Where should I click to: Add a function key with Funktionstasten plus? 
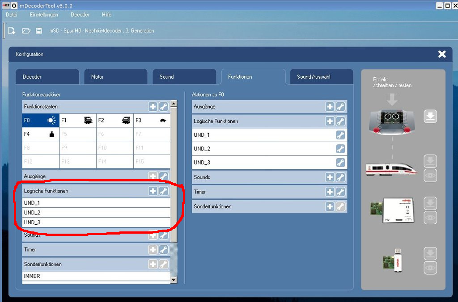click(x=153, y=107)
